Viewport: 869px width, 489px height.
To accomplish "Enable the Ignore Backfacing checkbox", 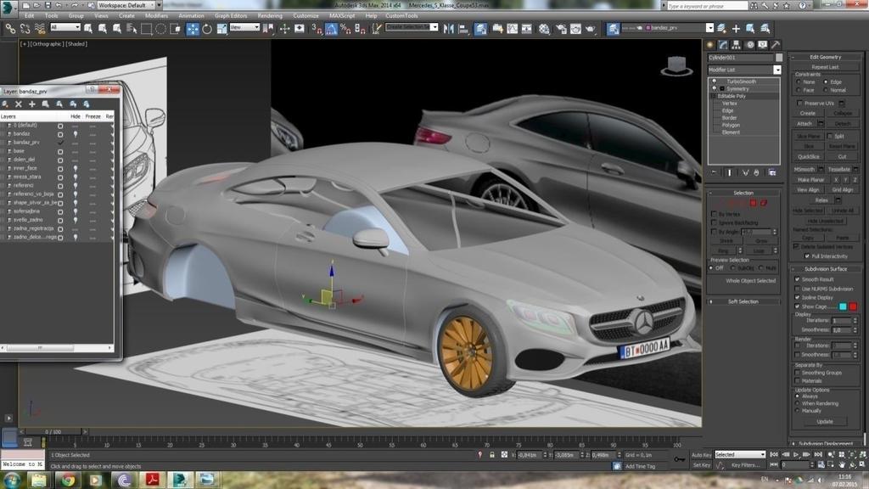I will 714,222.
